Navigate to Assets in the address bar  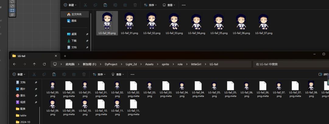149,64
